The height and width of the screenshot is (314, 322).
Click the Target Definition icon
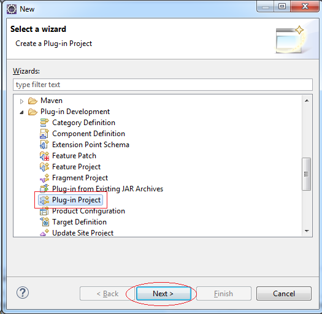pyautogui.click(x=44, y=222)
